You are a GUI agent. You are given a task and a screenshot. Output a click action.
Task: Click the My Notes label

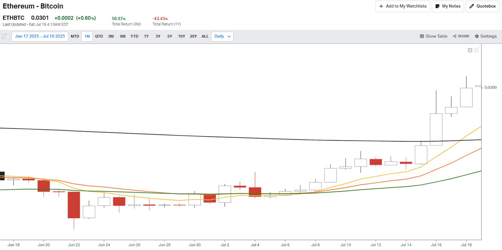point(451,6)
